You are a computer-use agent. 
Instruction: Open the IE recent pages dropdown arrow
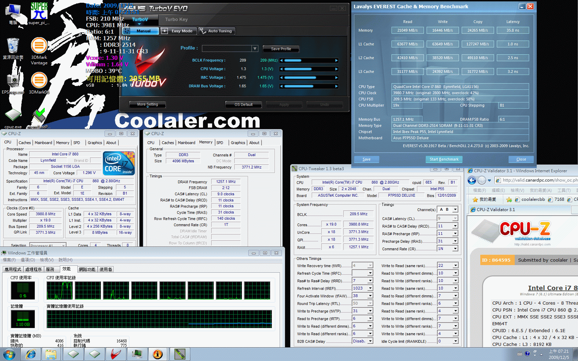click(x=490, y=180)
